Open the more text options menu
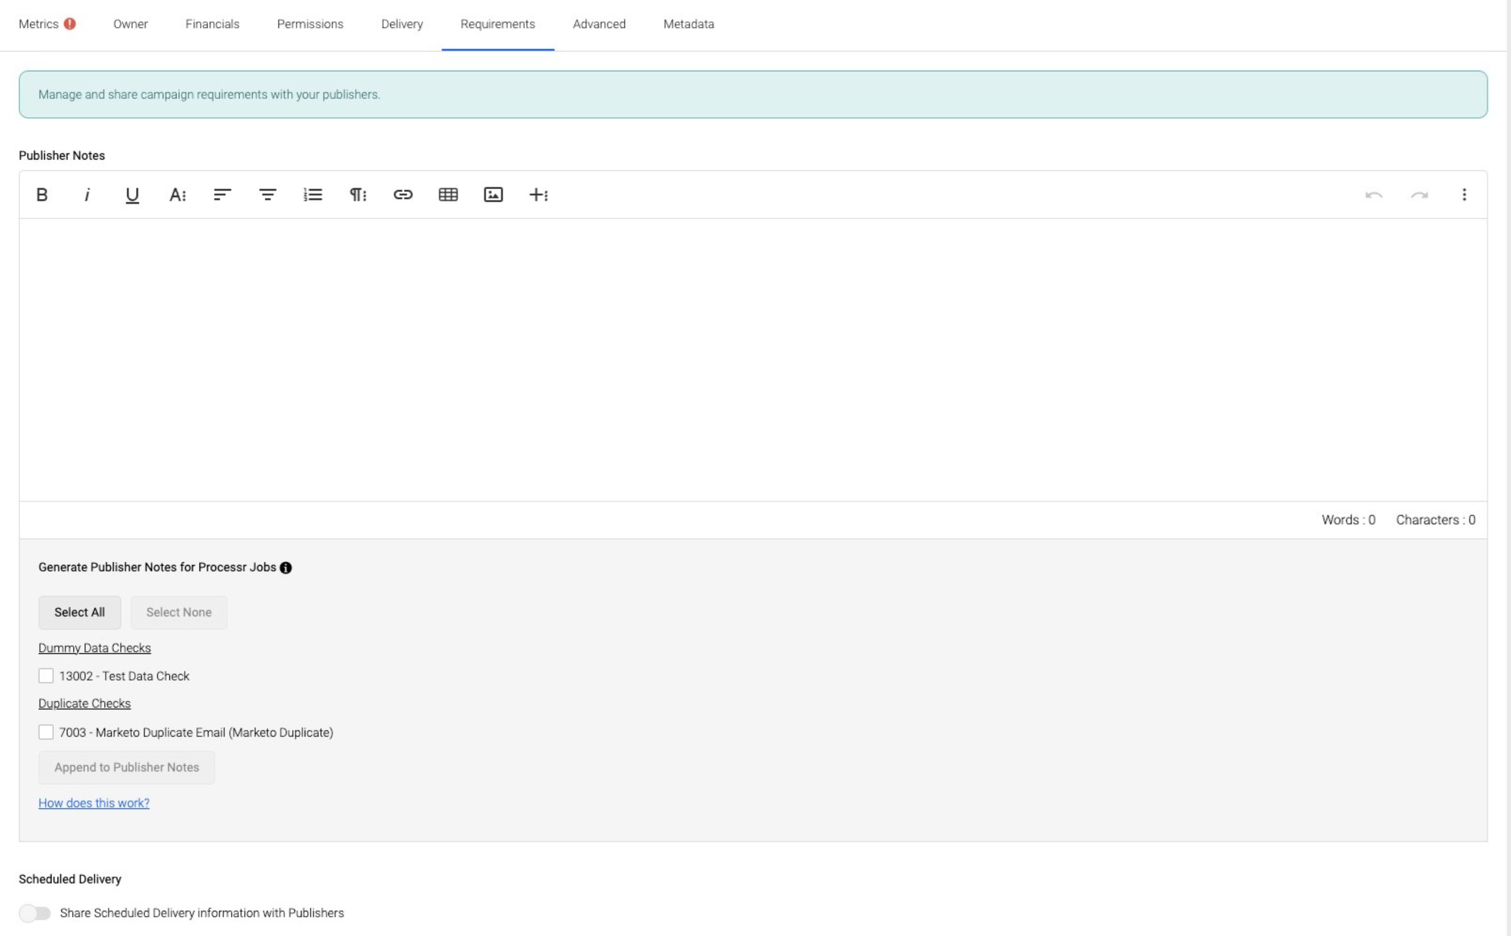Viewport: 1511px width, 936px height. 177,195
